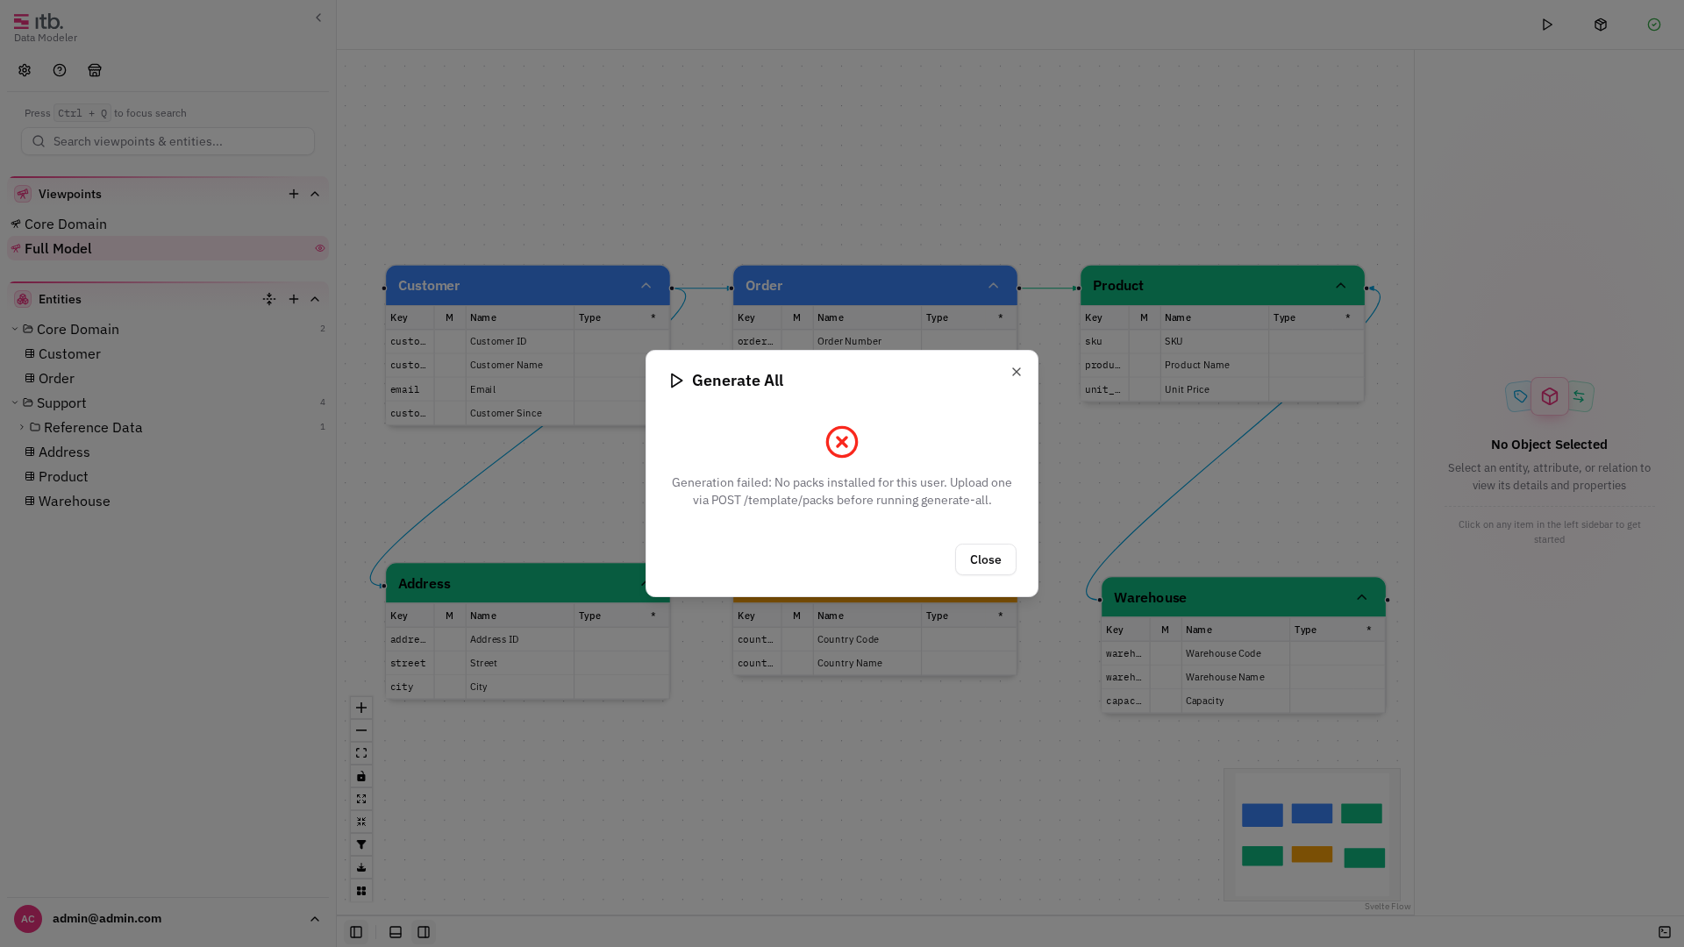Open the terminal icon in the status bar
This screenshot has width=1684, height=947.
[x=1665, y=932]
